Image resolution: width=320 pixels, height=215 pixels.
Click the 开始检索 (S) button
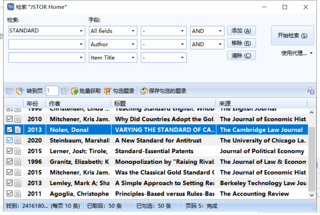point(292,35)
